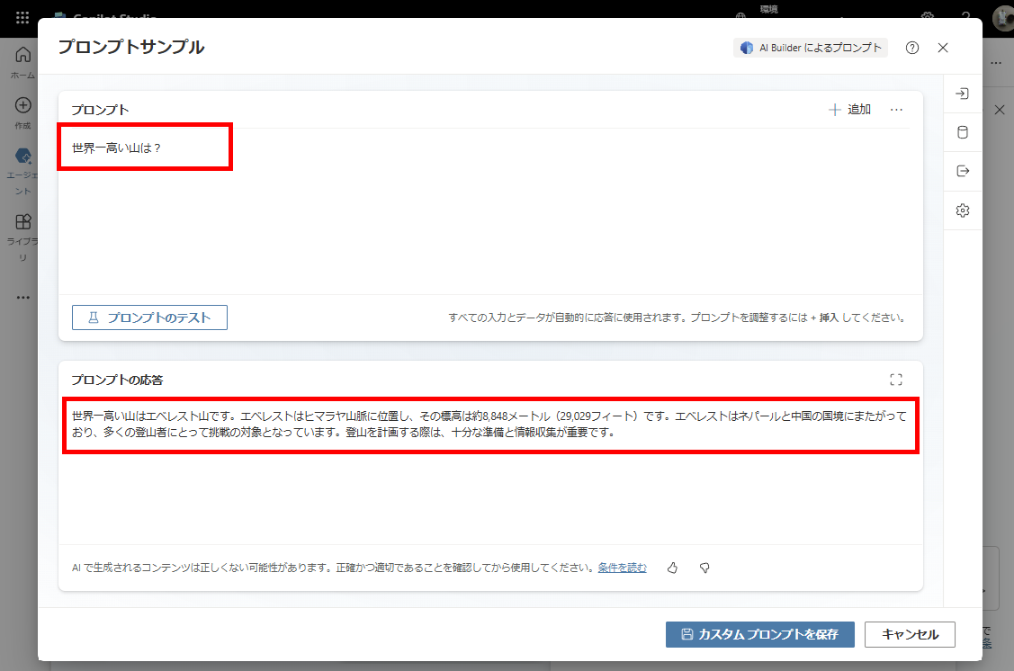The image size is (1014, 671).
Task: Expand the prompt response to full screen
Action: [895, 380]
